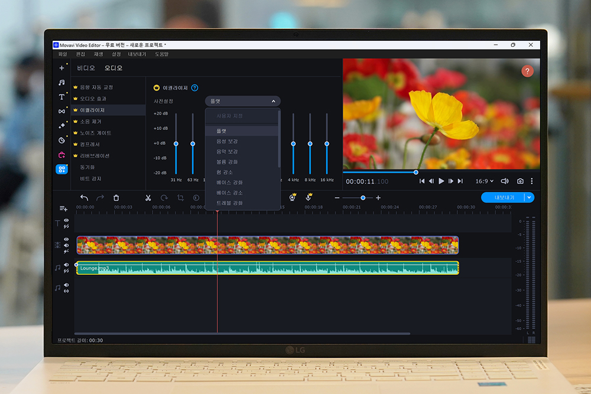Screen dimensions: 591x394
Task: Open the 16:9 aspect ratio dropdown
Action: pos(485,181)
